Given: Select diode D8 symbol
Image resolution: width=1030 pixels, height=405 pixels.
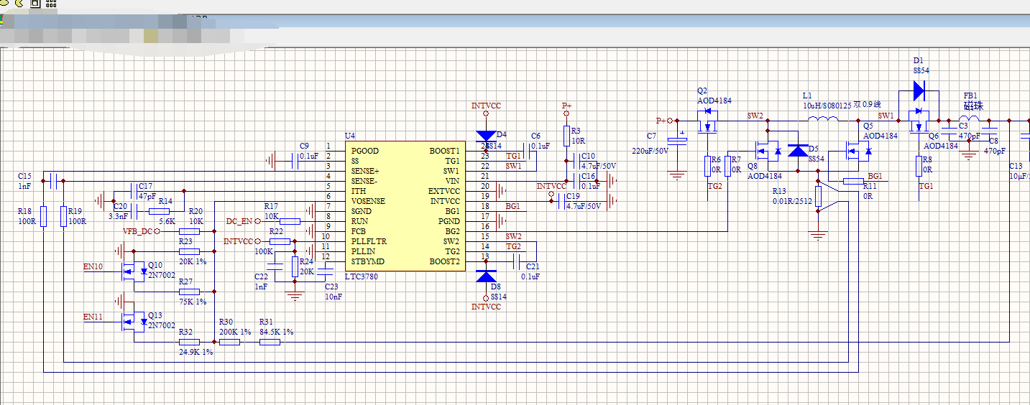Looking at the screenshot, I should [x=487, y=277].
